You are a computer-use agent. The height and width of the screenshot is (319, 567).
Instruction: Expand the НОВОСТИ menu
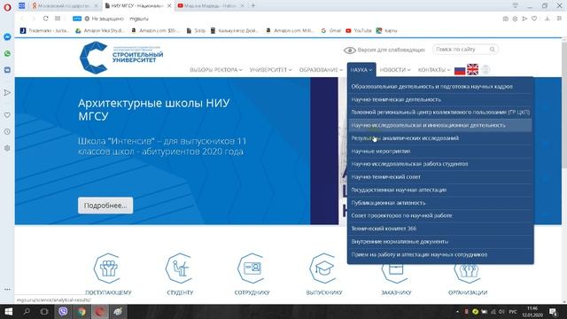tap(395, 70)
